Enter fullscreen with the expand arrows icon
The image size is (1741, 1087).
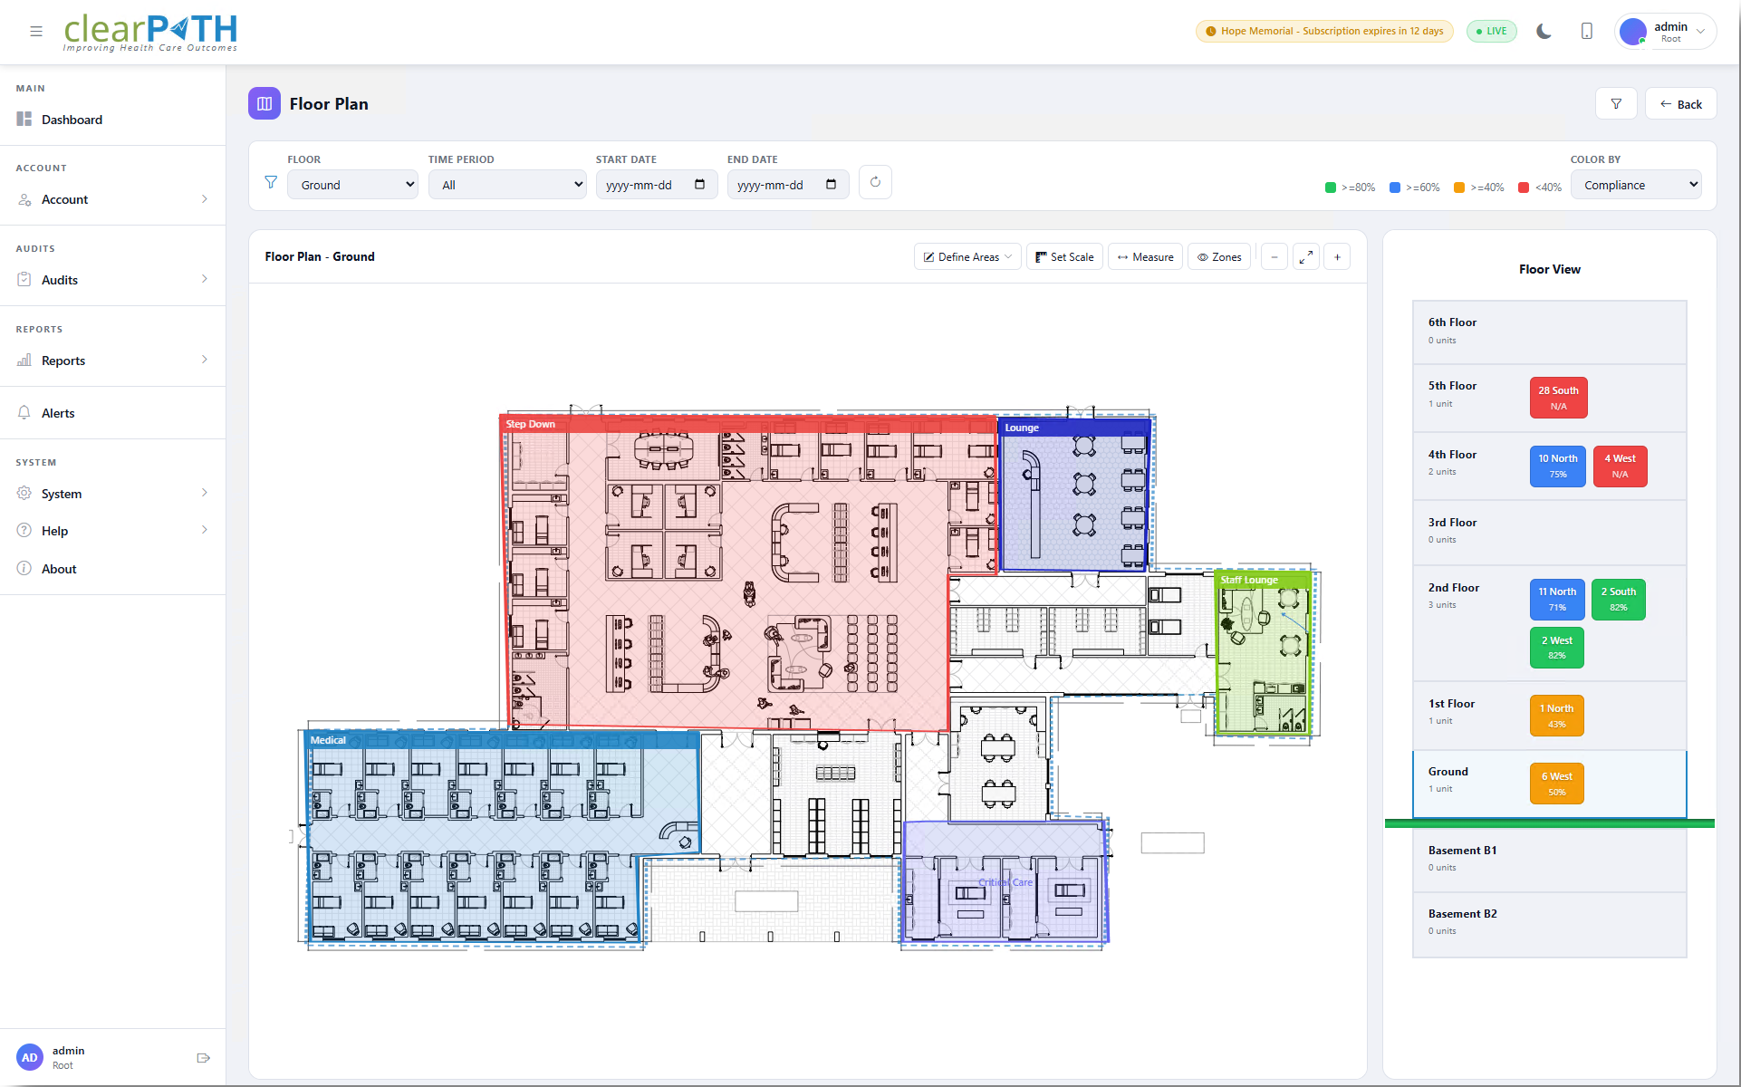point(1305,256)
